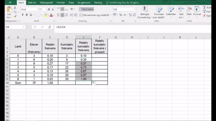Open Formater som tabell menu

[159, 12]
